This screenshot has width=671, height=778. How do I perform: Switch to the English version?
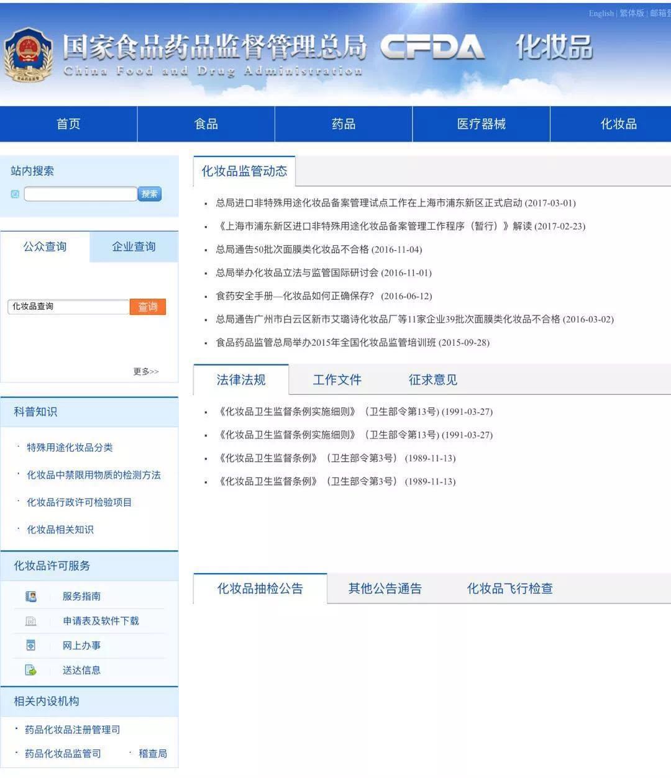pyautogui.click(x=600, y=13)
